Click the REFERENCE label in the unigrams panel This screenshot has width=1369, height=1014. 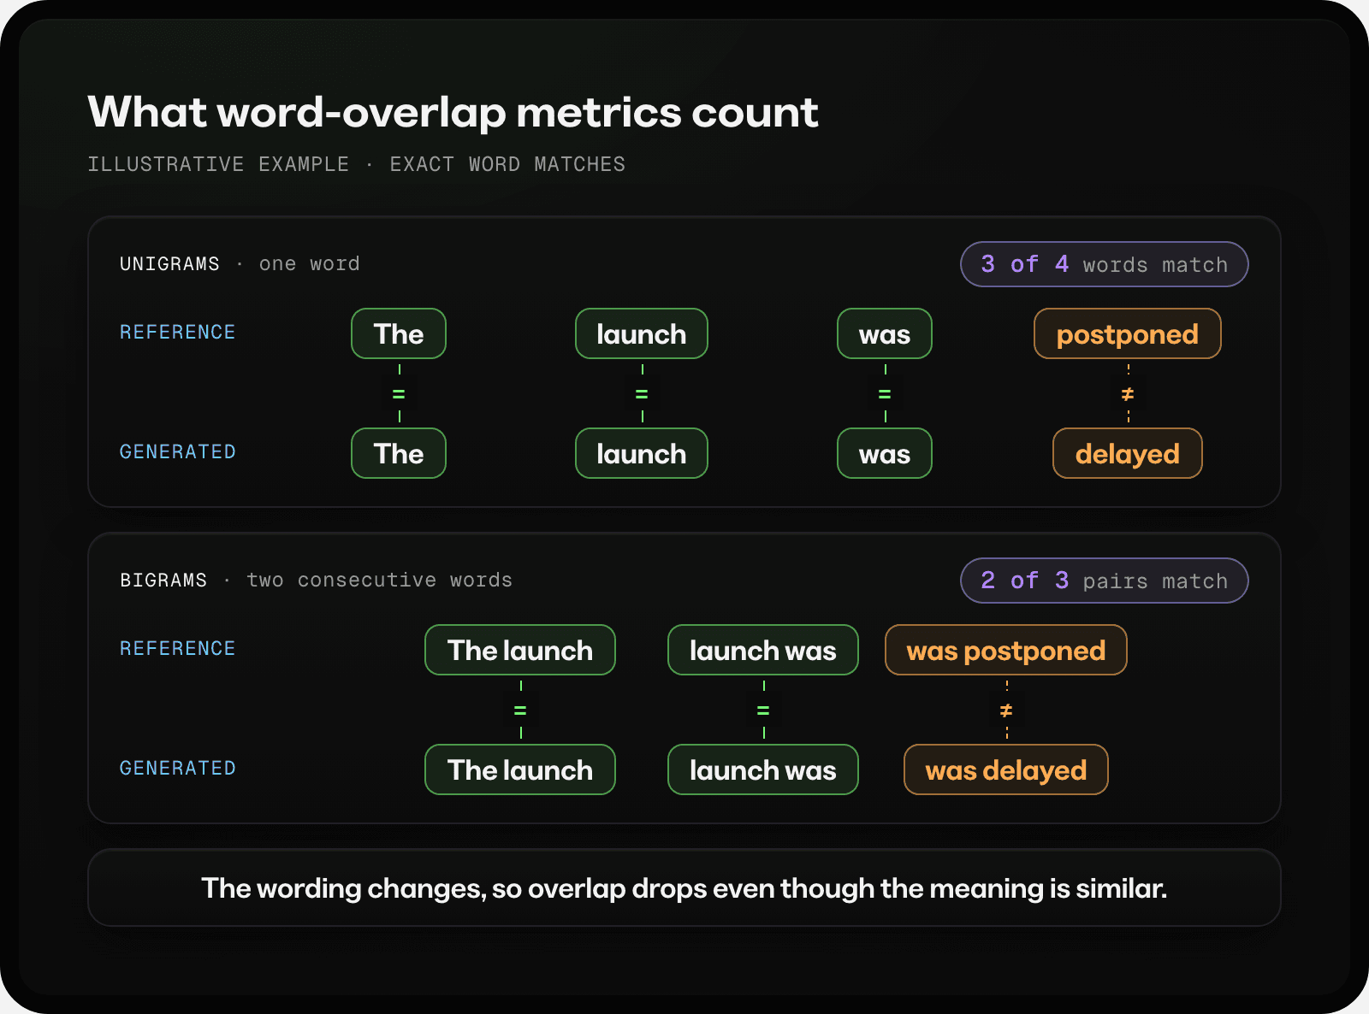177,333
